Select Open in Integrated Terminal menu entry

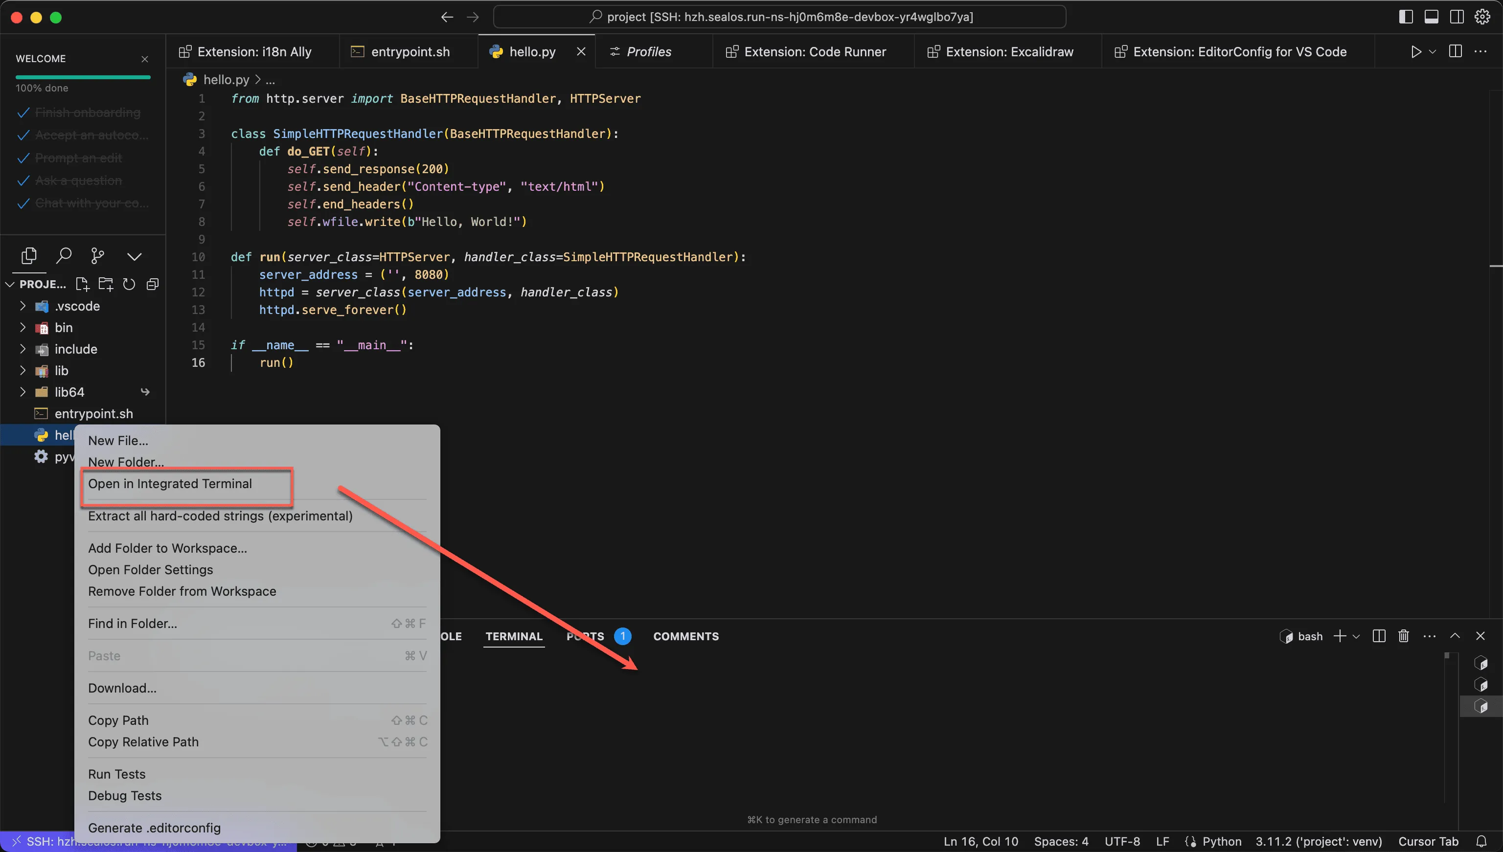[x=170, y=484]
